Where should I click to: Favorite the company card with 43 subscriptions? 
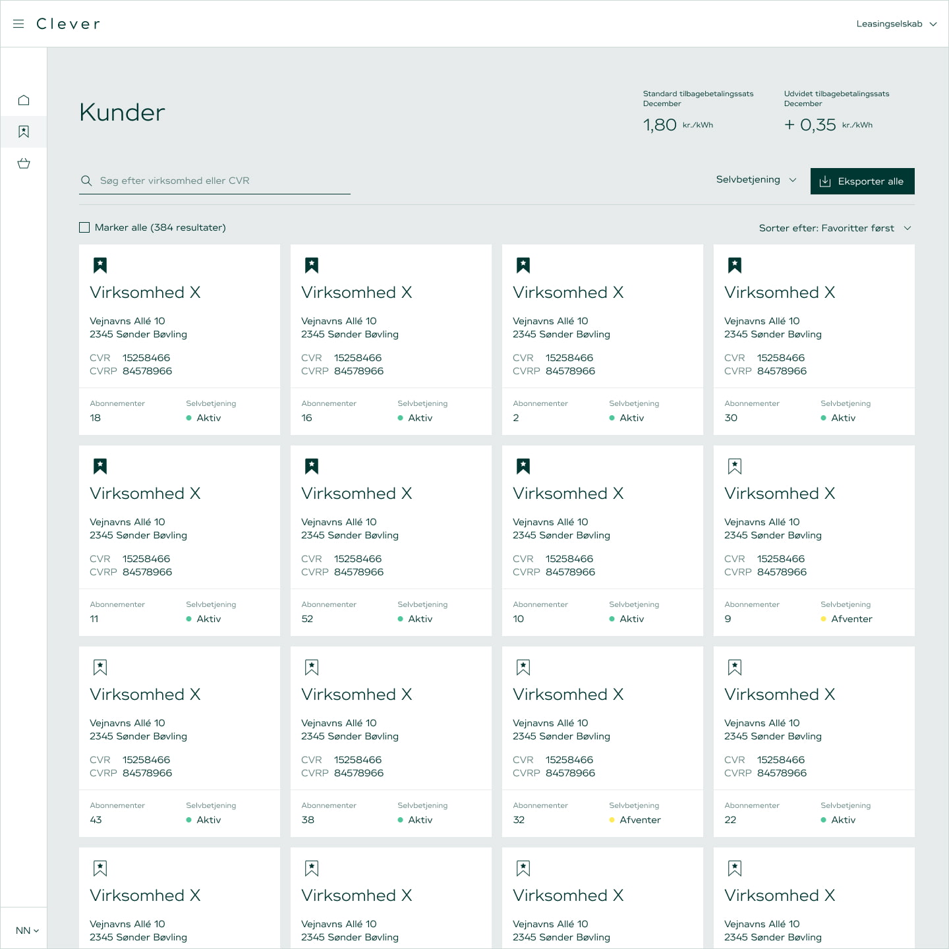pyautogui.click(x=100, y=668)
